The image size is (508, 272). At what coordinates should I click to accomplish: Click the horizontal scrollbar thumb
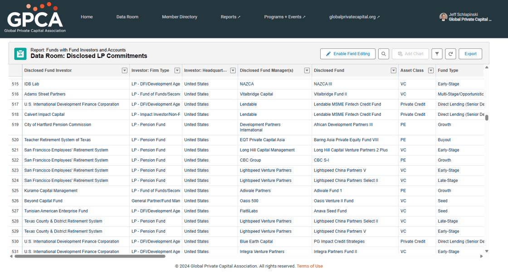pos(90,256)
